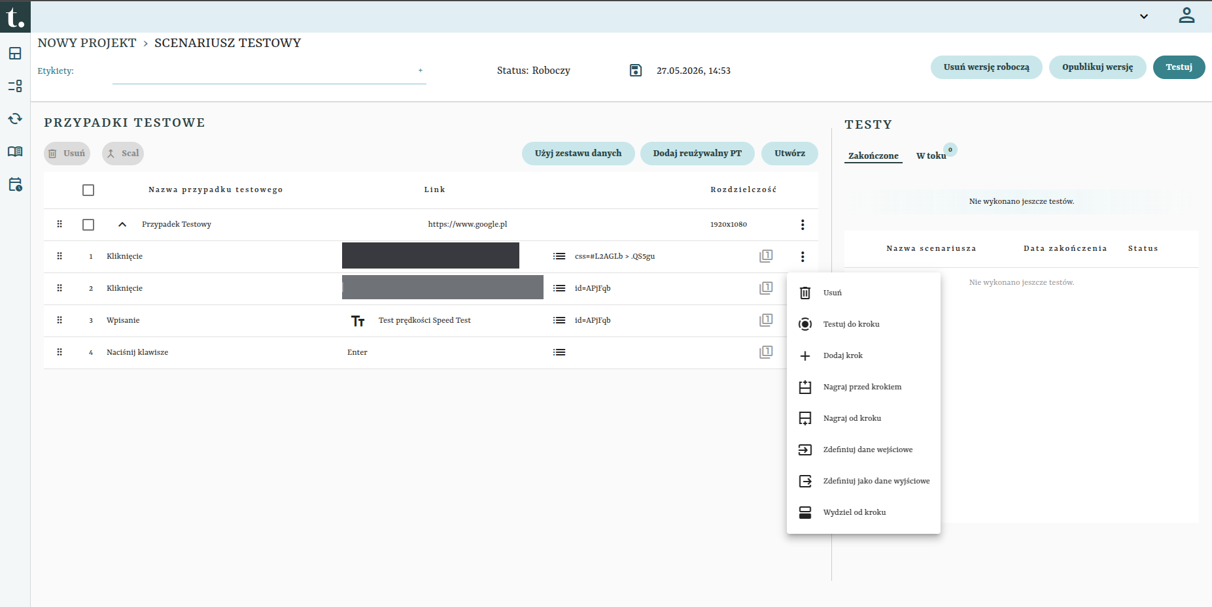Click Dodaj reużywalny PT button

[697, 154]
